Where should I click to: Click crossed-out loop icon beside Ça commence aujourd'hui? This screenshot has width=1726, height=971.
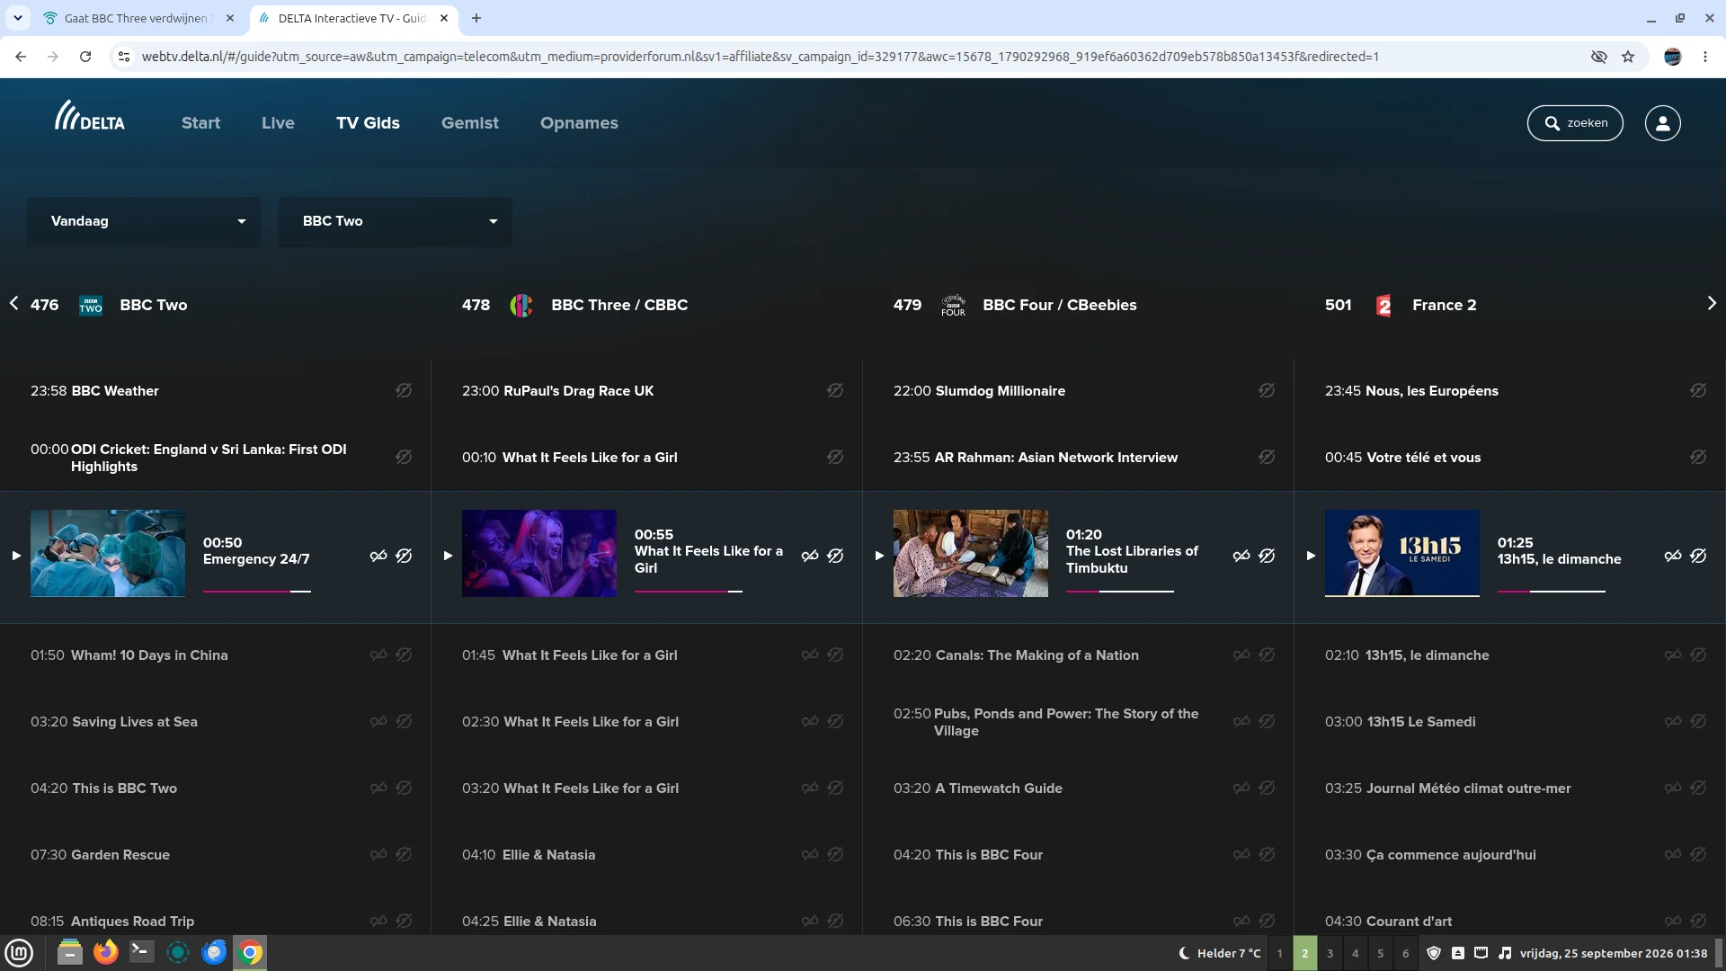(x=1673, y=854)
